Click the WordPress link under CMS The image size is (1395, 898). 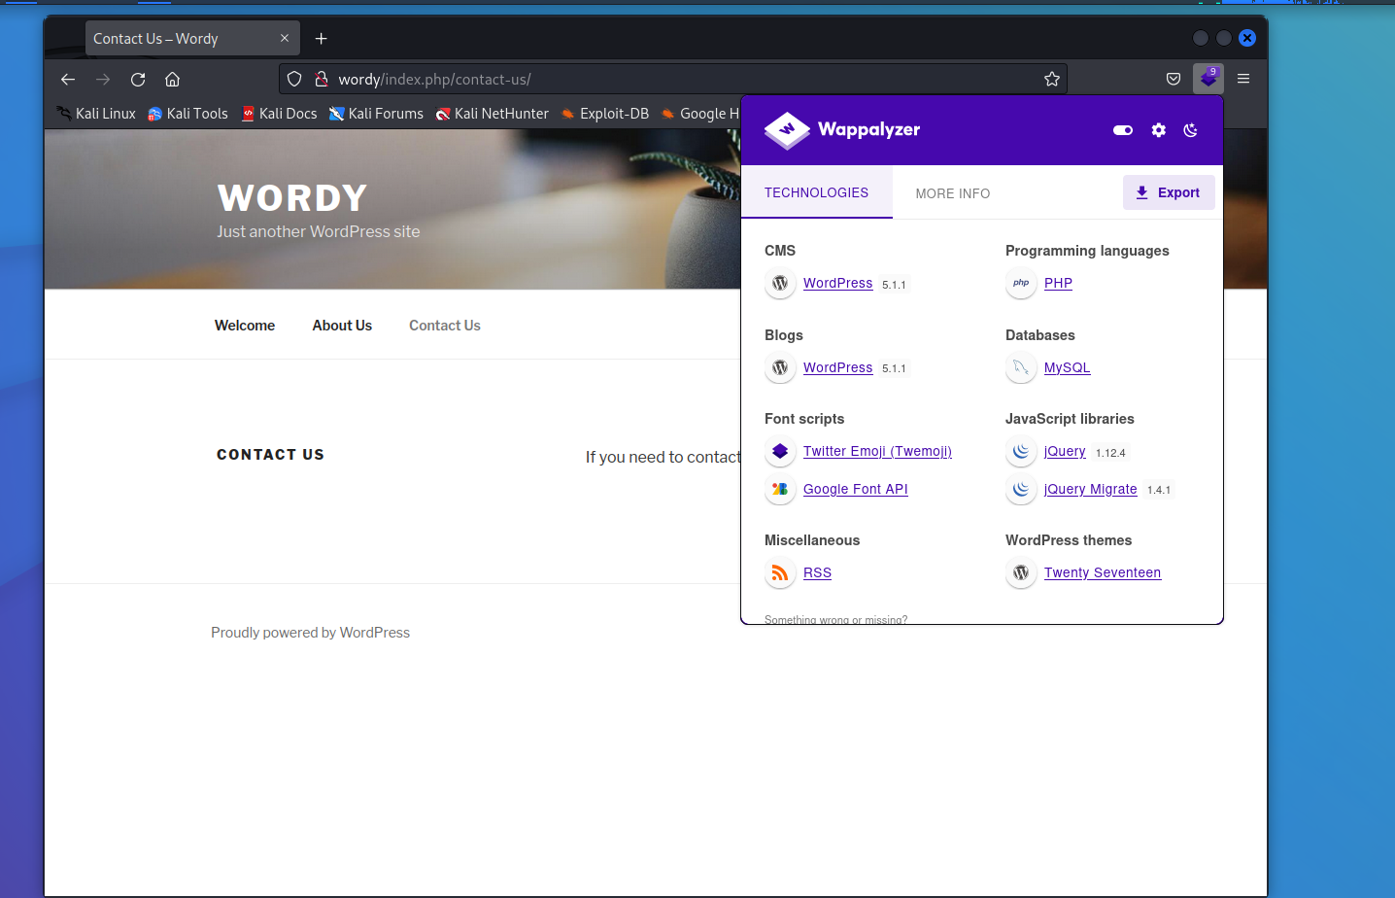pyautogui.click(x=837, y=283)
